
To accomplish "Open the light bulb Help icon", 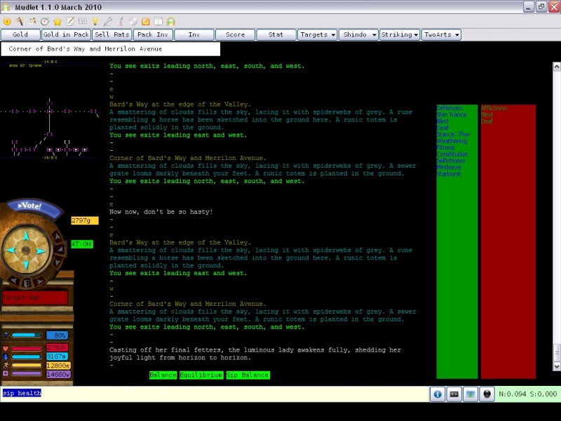I will (x=95, y=22).
